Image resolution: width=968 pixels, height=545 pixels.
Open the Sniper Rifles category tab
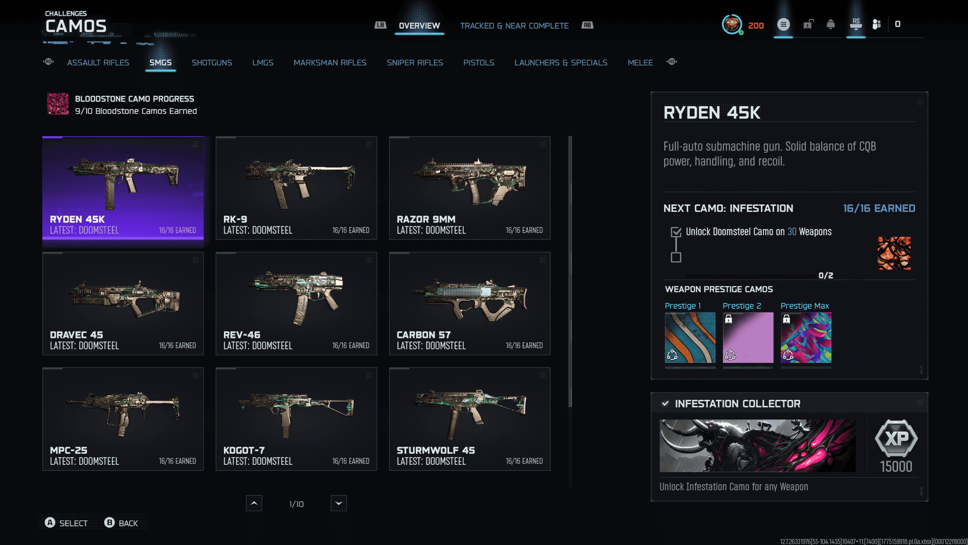click(x=414, y=63)
